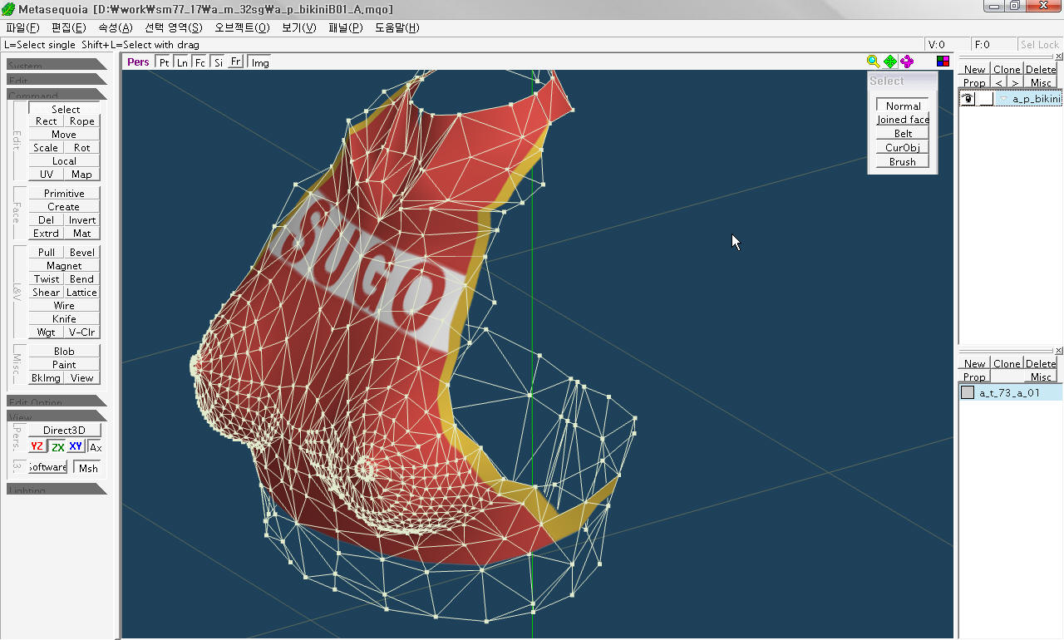1064x640 pixels.
Task: Collapse the View panel header
Action: (57, 416)
